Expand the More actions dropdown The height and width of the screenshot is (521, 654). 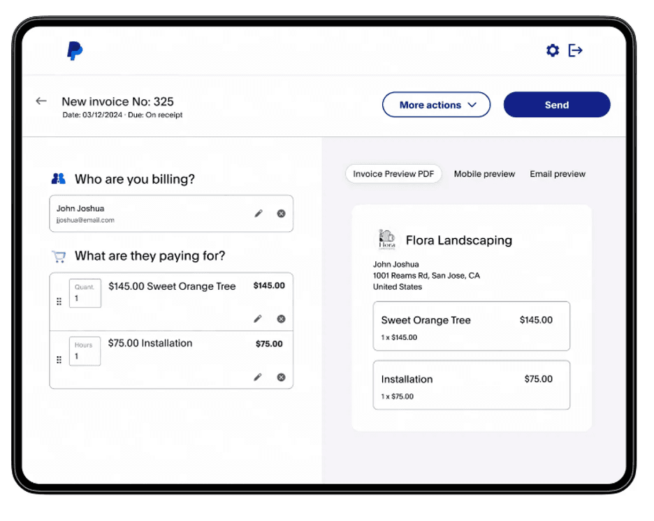click(436, 105)
